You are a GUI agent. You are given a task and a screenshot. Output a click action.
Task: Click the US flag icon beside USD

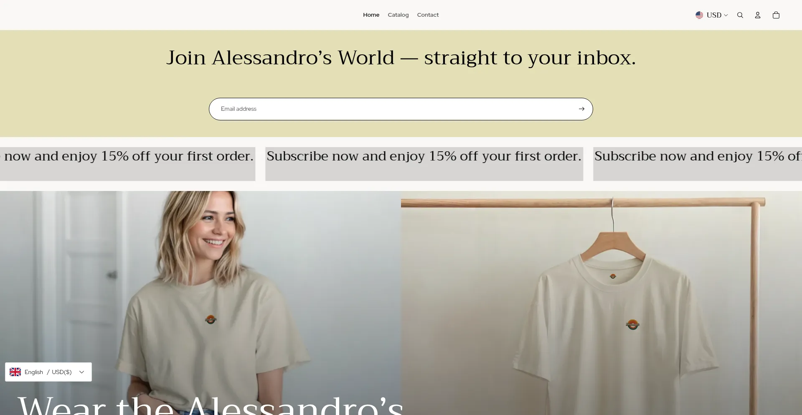[x=699, y=15]
